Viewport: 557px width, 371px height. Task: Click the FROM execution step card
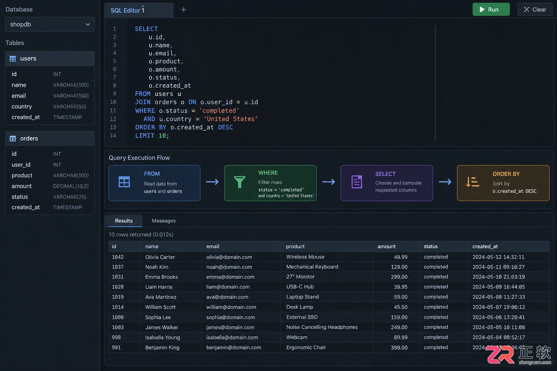(154, 183)
